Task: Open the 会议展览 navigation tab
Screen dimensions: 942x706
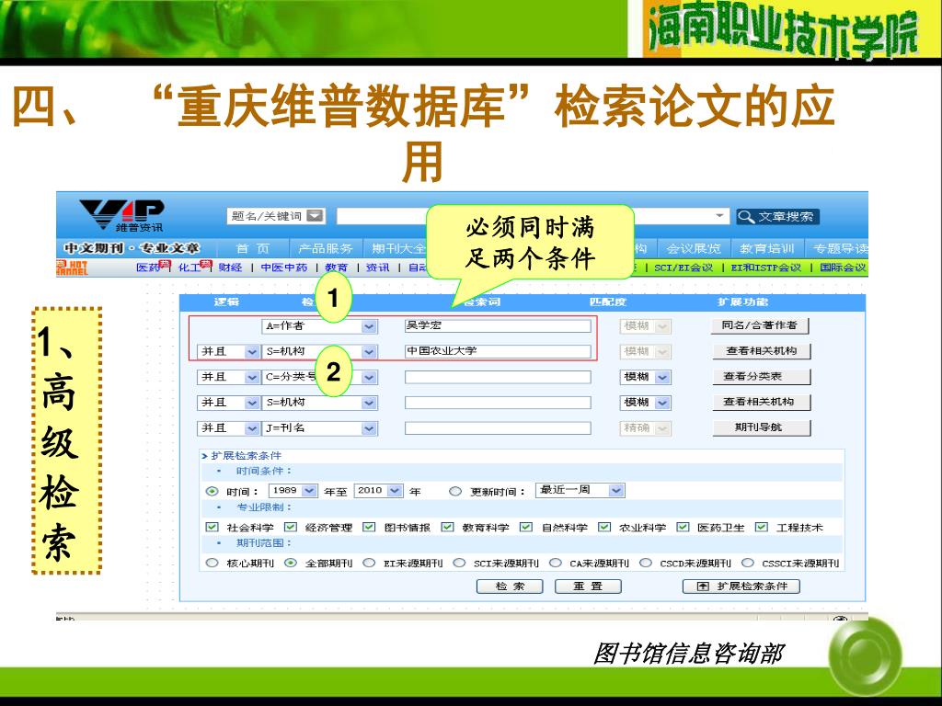Action: point(694,248)
